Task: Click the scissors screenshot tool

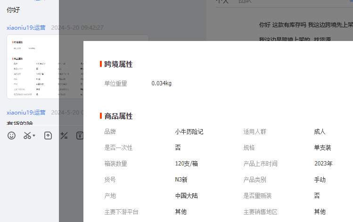Action: (x=27, y=136)
